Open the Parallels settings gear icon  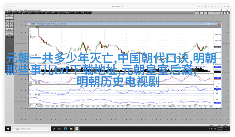click(x=228, y=7)
